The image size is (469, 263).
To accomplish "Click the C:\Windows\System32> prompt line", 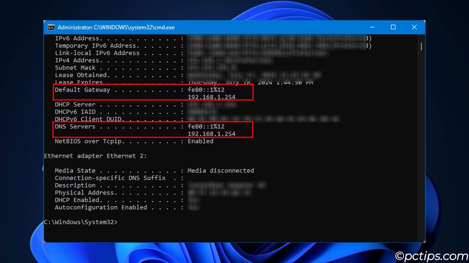I will 81,222.
